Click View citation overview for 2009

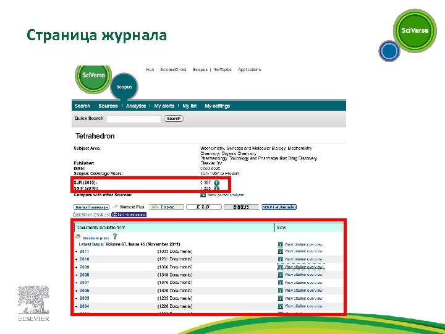[x=303, y=267]
